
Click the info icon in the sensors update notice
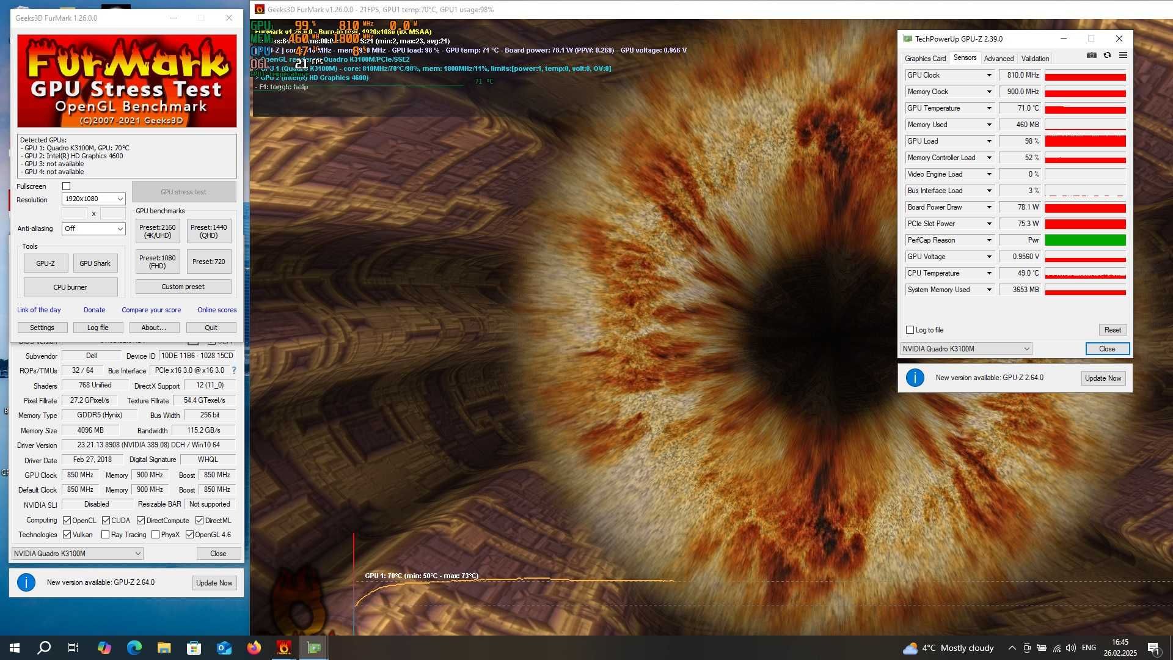pyautogui.click(x=915, y=378)
